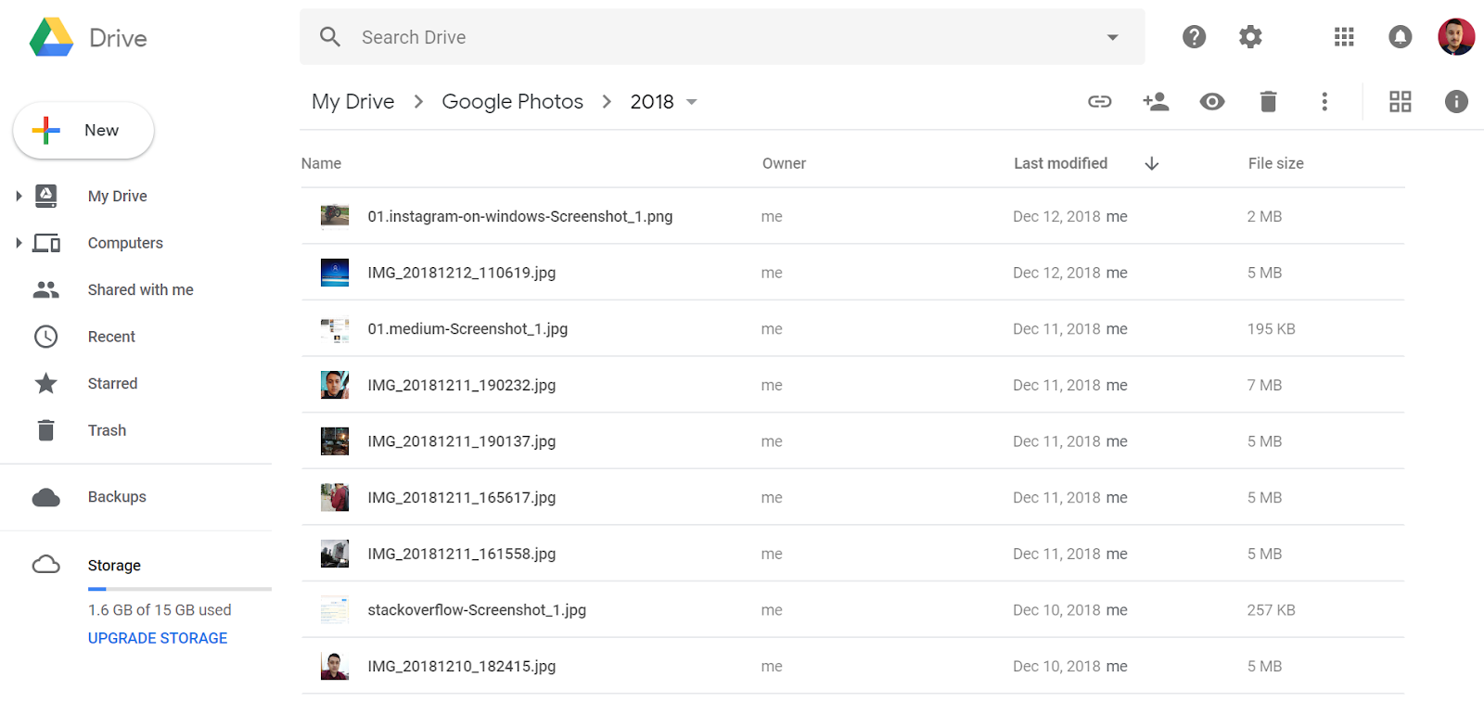
Task: Open the help question mark icon
Action: coord(1194,37)
